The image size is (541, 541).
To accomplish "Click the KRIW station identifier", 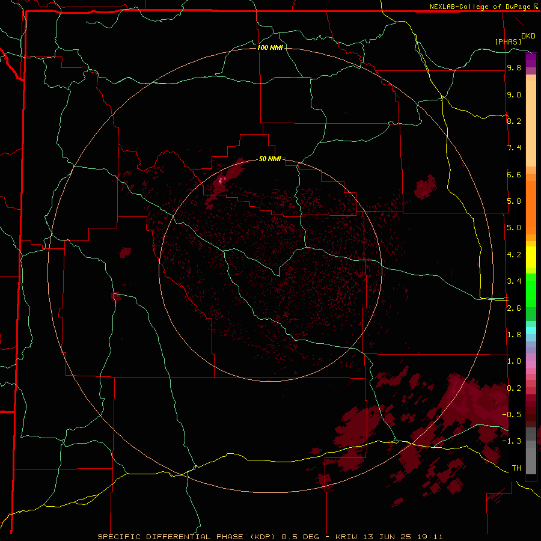I will [346, 537].
